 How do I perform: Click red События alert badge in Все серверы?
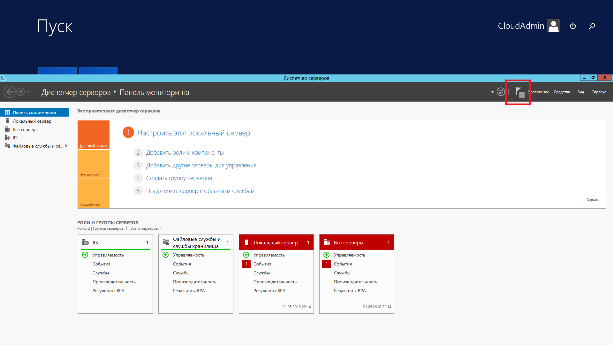point(327,264)
